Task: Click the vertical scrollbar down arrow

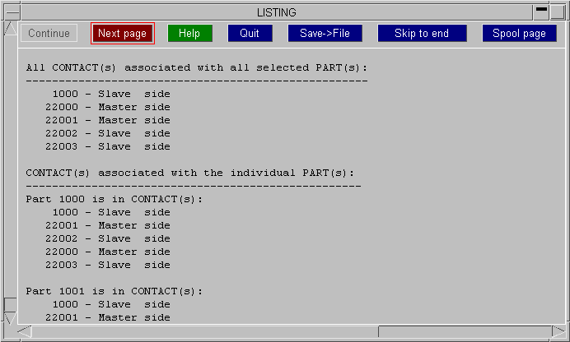Action: pyautogui.click(x=10, y=318)
